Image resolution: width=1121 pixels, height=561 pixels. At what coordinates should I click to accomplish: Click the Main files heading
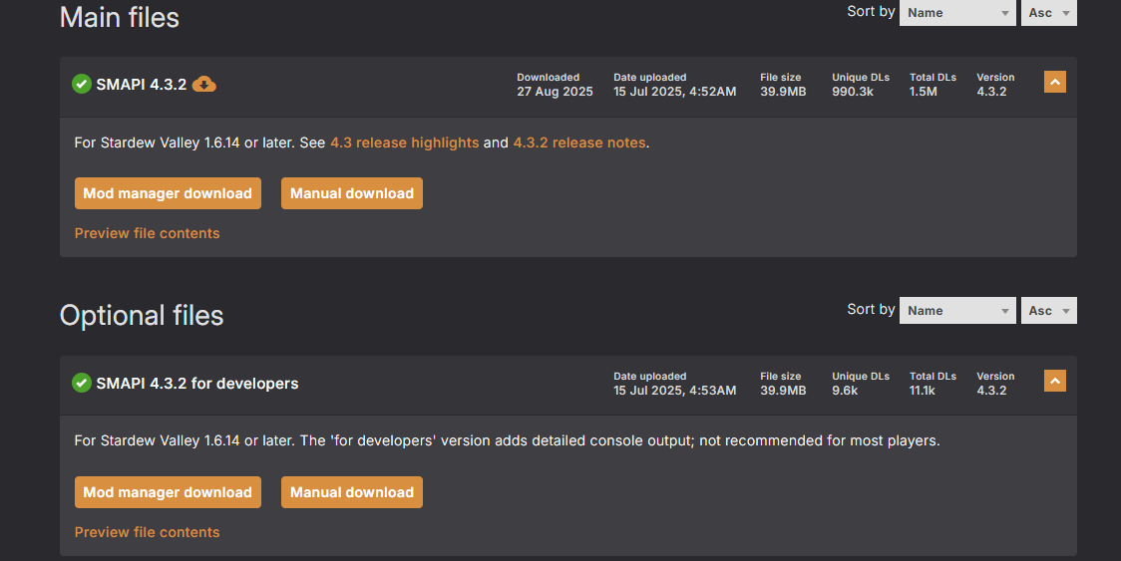coord(120,17)
